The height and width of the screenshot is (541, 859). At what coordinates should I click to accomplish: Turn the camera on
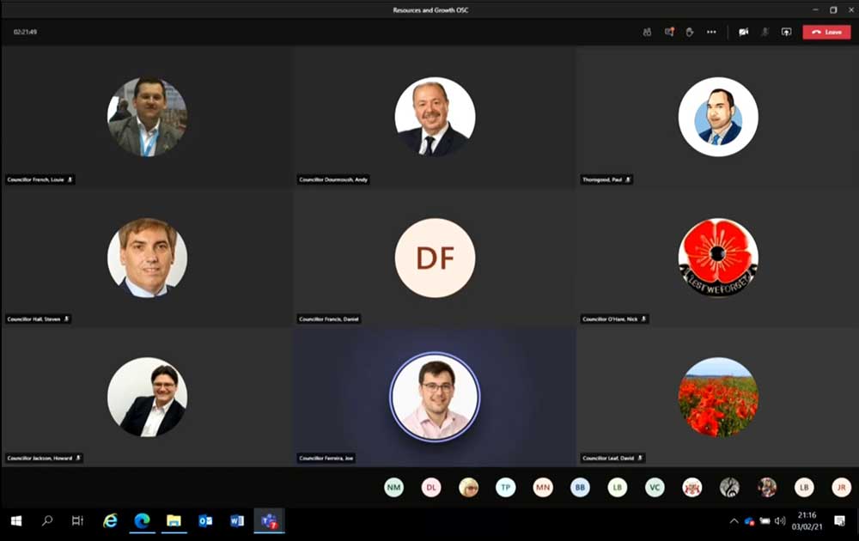coord(743,32)
